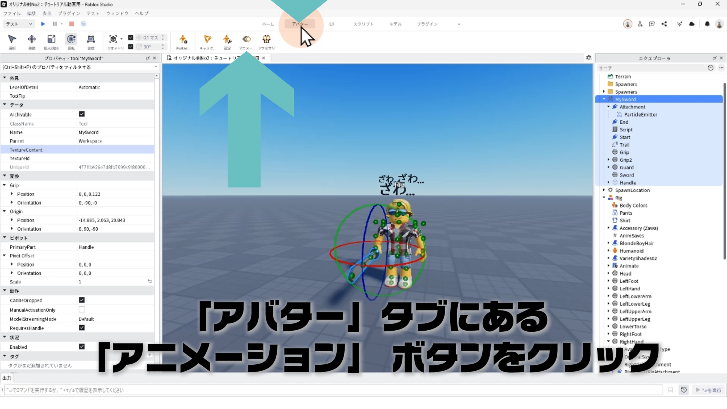Toggle the Archivable checkbox
Viewport: 727px width, 409px height.
pos(82,114)
